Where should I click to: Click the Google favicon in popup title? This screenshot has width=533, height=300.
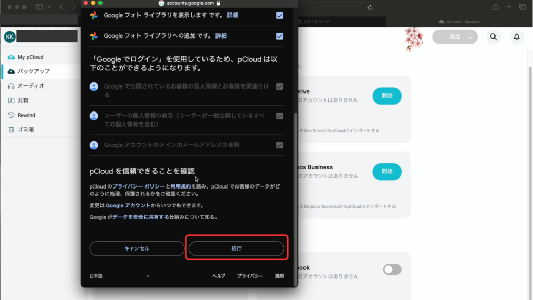click(x=161, y=3)
